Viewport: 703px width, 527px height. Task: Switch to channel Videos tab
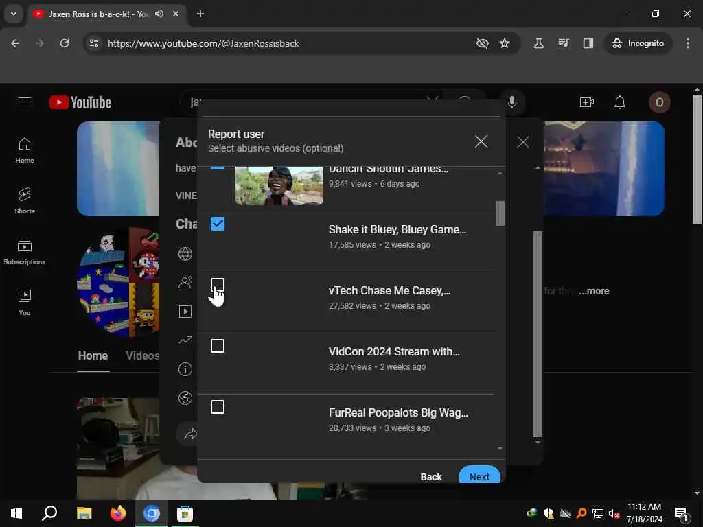tap(143, 356)
